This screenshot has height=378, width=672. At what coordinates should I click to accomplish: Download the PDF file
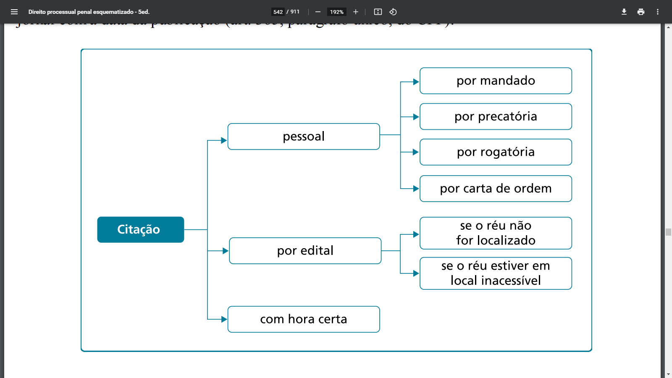point(624,12)
